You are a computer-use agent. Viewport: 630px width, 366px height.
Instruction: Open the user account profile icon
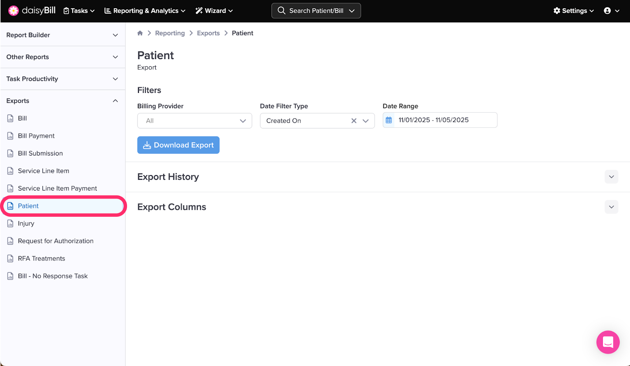click(x=607, y=11)
